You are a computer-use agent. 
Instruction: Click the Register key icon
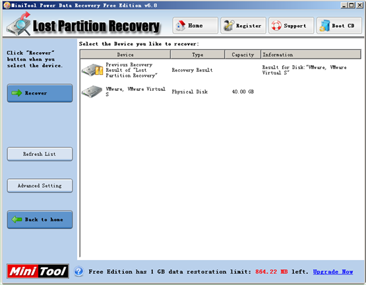click(229, 26)
